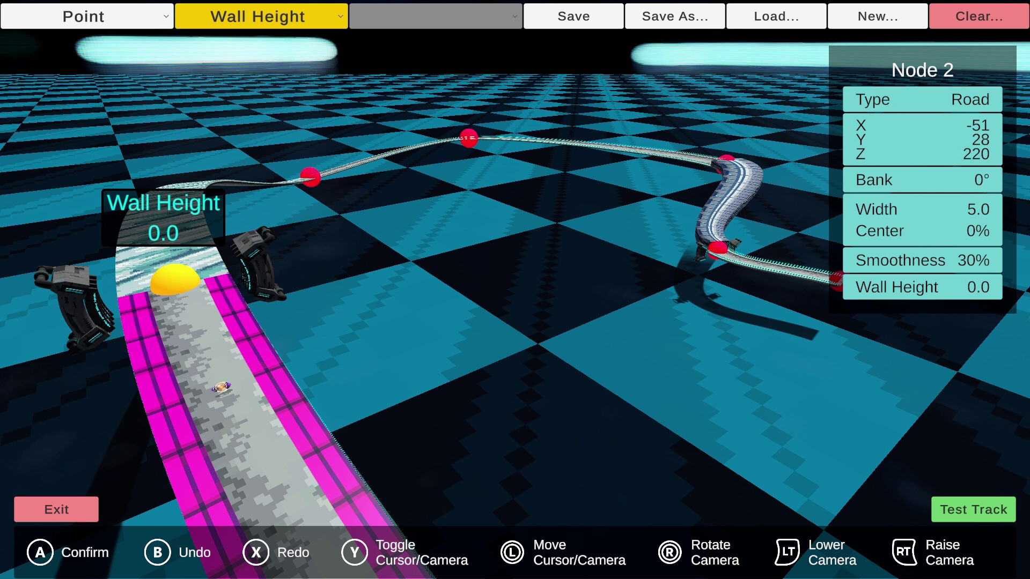Adjust the Wall Height 0.0 value overlay
This screenshot has width=1030, height=579.
163,218
